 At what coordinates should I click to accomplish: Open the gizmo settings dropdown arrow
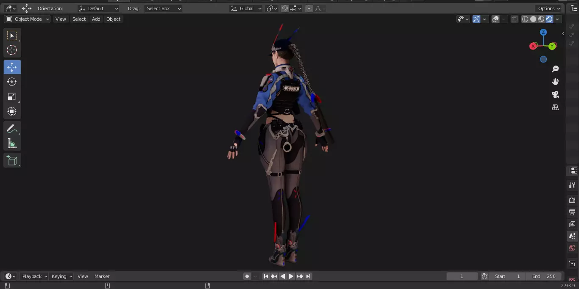tap(484, 19)
